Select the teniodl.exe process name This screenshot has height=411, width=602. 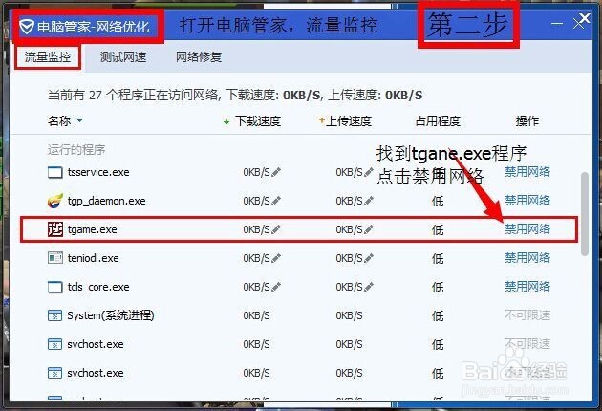click(x=93, y=258)
